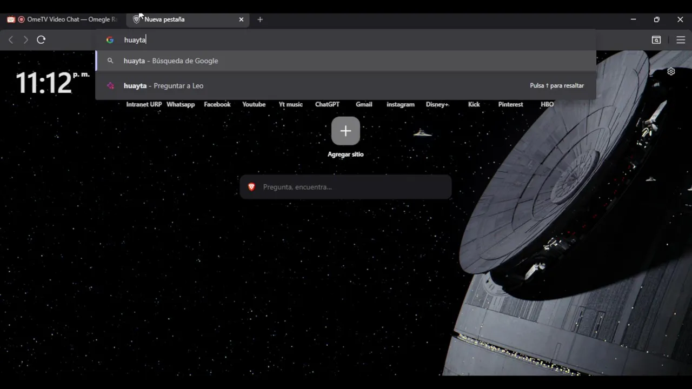Open the Yt music shortcut
692x389 pixels.
pos(291,104)
